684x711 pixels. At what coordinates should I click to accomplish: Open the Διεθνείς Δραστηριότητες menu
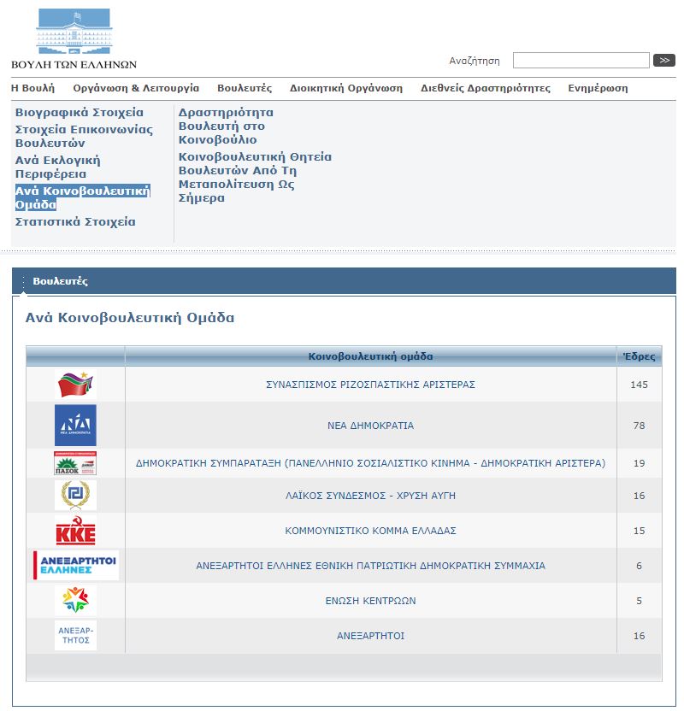[486, 88]
